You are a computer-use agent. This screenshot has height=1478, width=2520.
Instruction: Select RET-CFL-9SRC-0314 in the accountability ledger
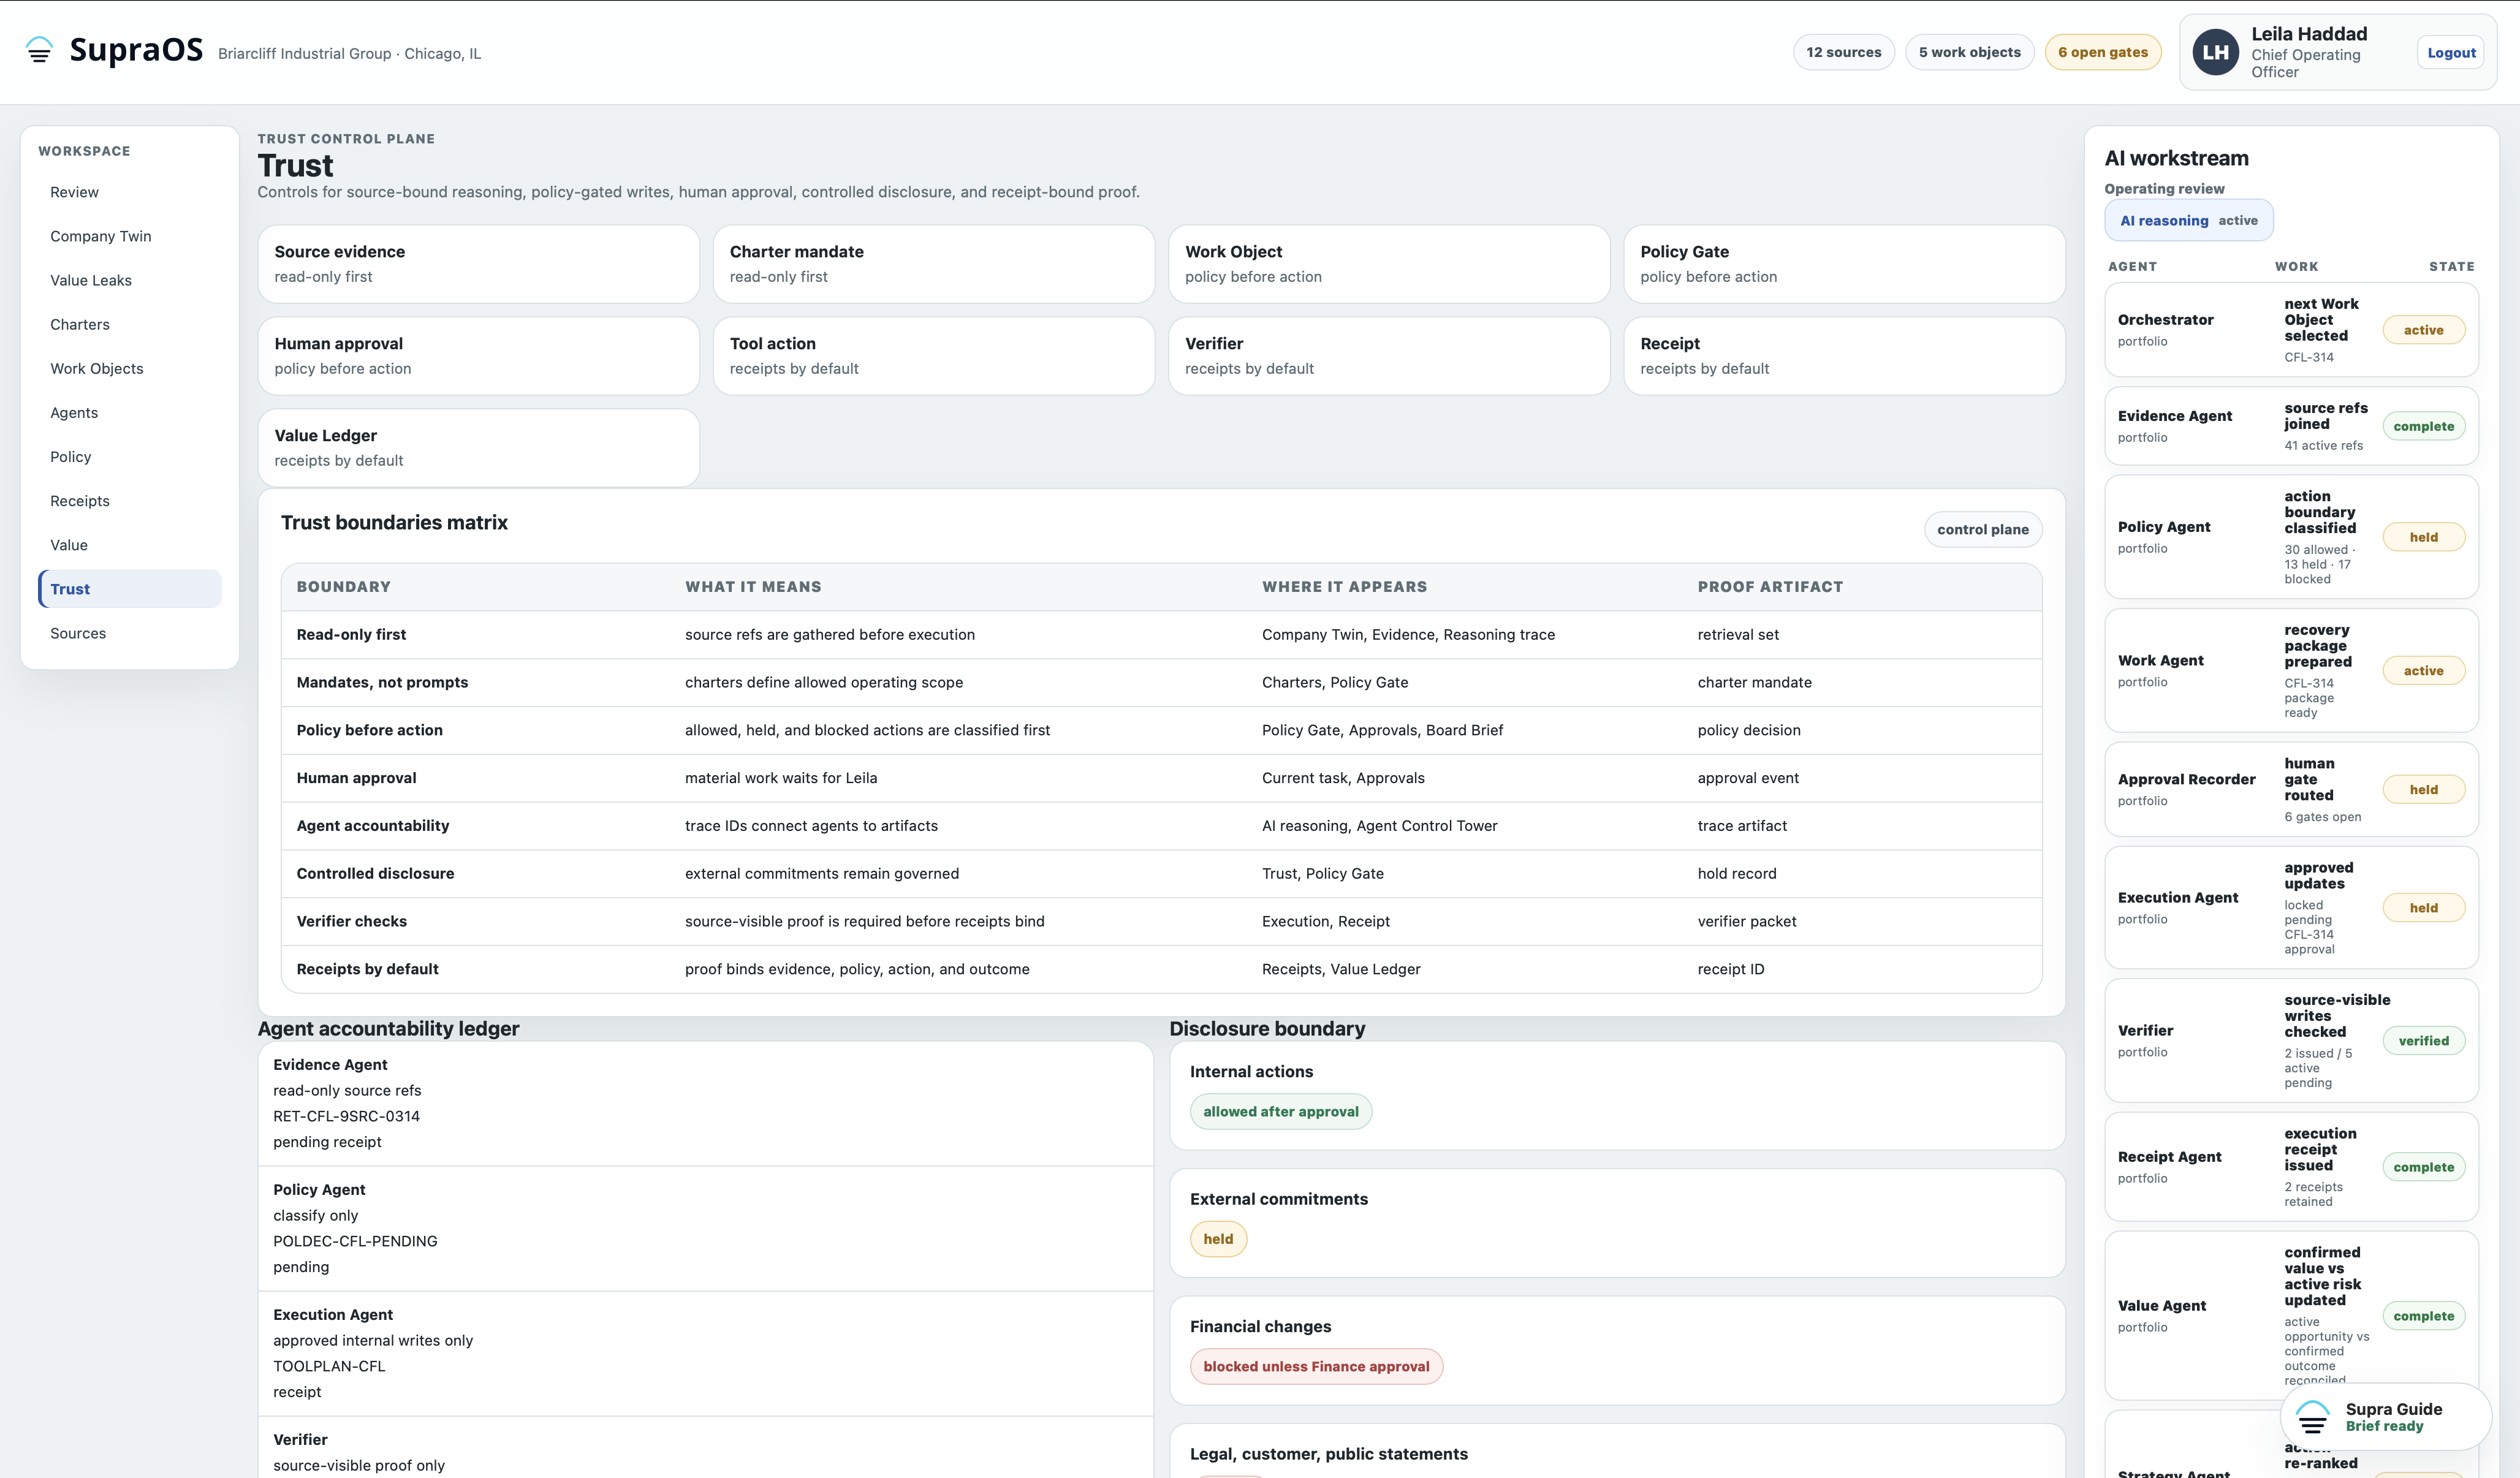(x=346, y=1116)
